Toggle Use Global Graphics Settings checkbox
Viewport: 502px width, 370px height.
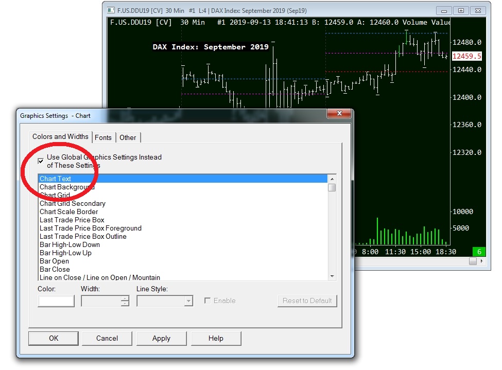41,161
